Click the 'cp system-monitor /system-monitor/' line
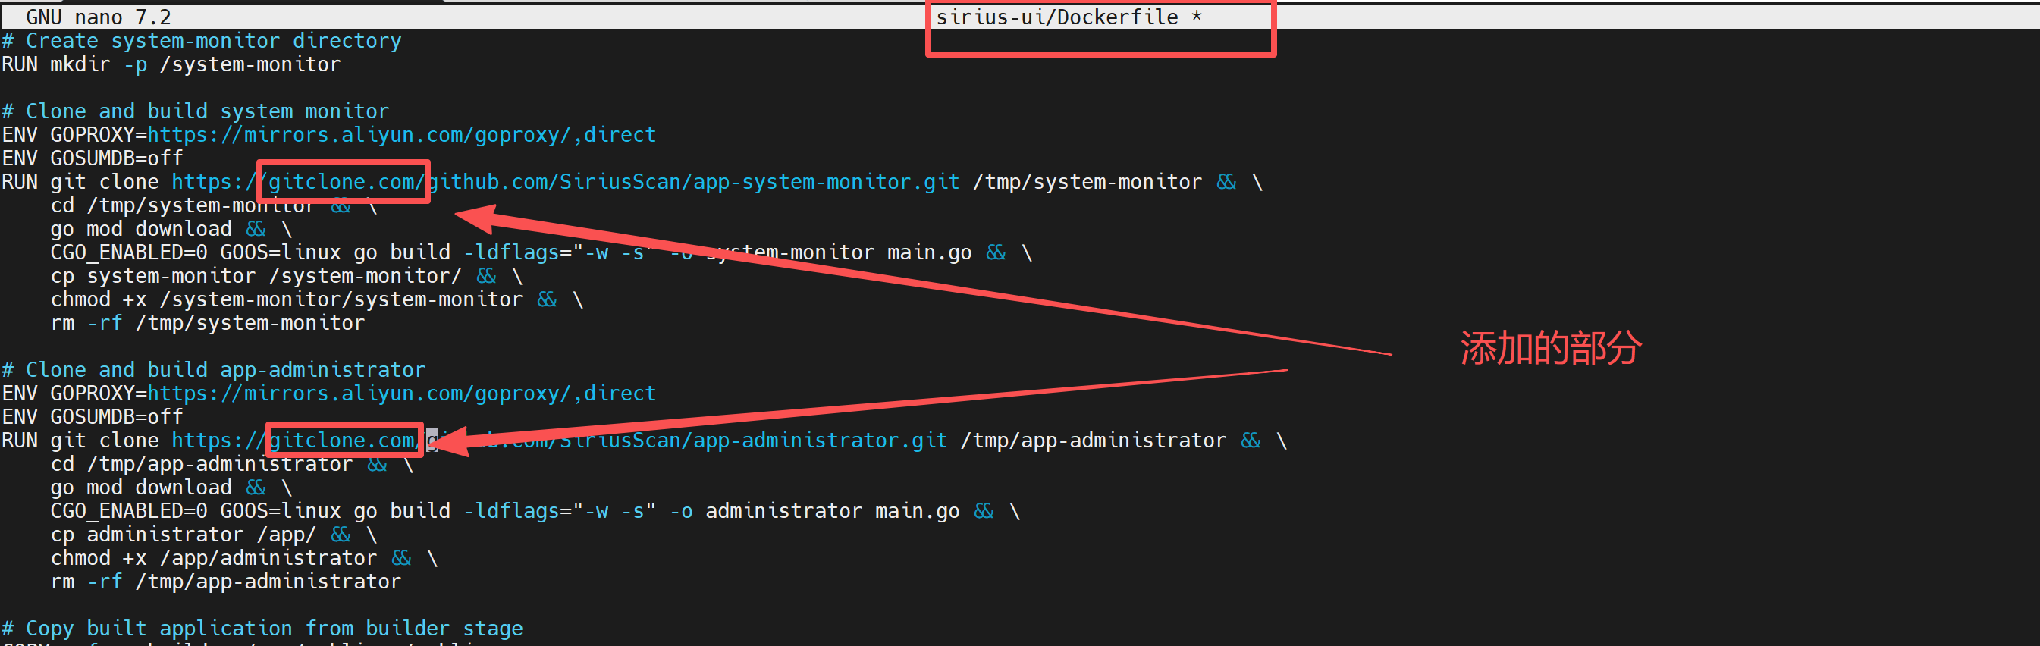 click(287, 276)
